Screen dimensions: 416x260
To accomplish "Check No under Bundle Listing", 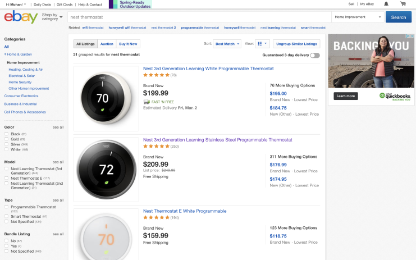I will [x=6, y=241].
